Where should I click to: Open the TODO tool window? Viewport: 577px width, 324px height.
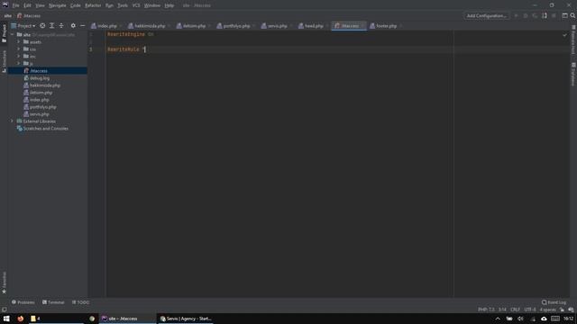80,302
